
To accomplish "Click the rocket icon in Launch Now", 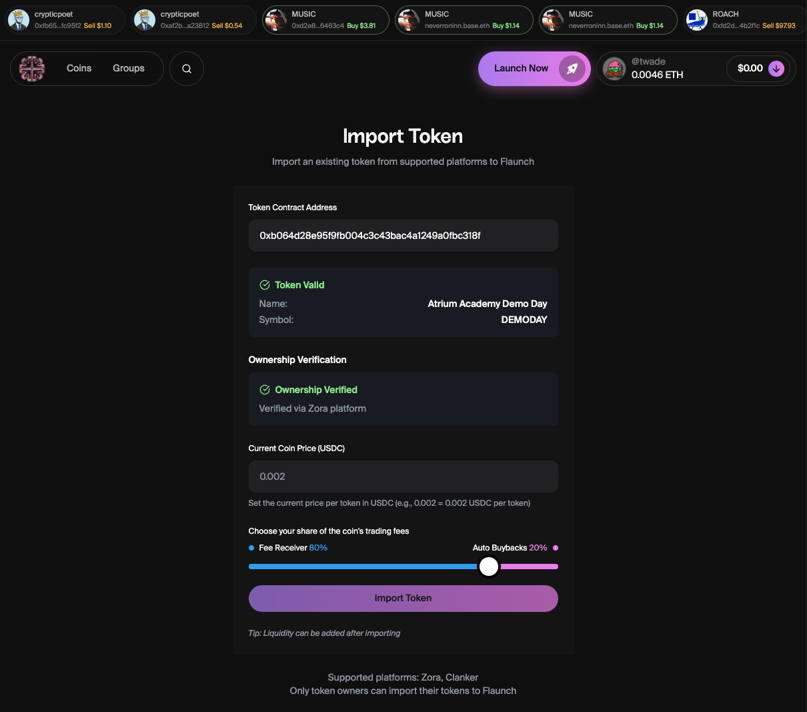I will [x=572, y=69].
